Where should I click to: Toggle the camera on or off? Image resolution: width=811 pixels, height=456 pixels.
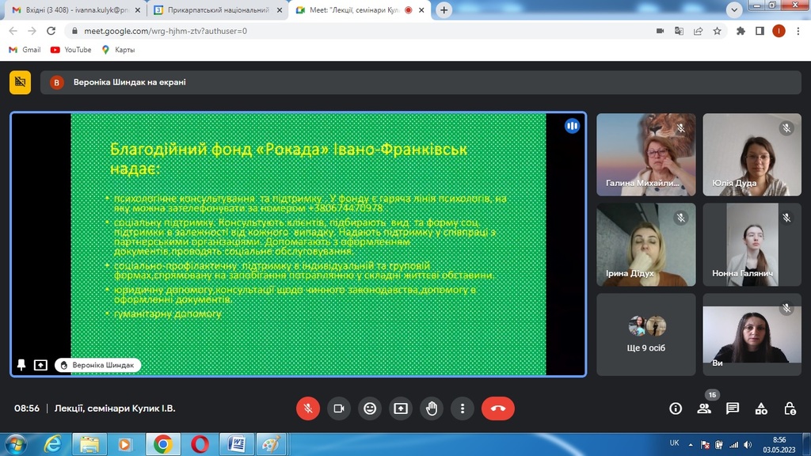point(339,408)
